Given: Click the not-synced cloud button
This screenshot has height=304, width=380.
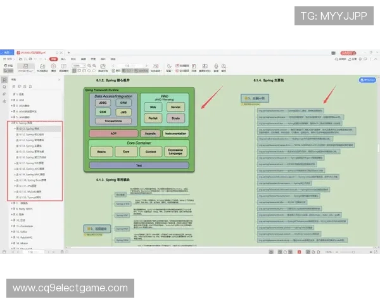Looking at the screenshot, I should (x=340, y=59).
